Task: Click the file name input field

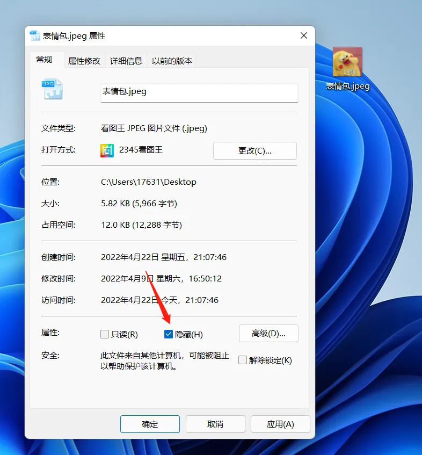Action: pos(199,93)
